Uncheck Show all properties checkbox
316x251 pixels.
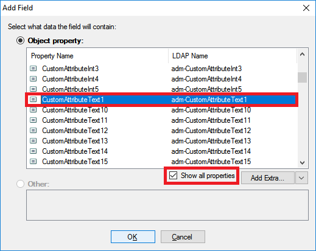[174, 176]
